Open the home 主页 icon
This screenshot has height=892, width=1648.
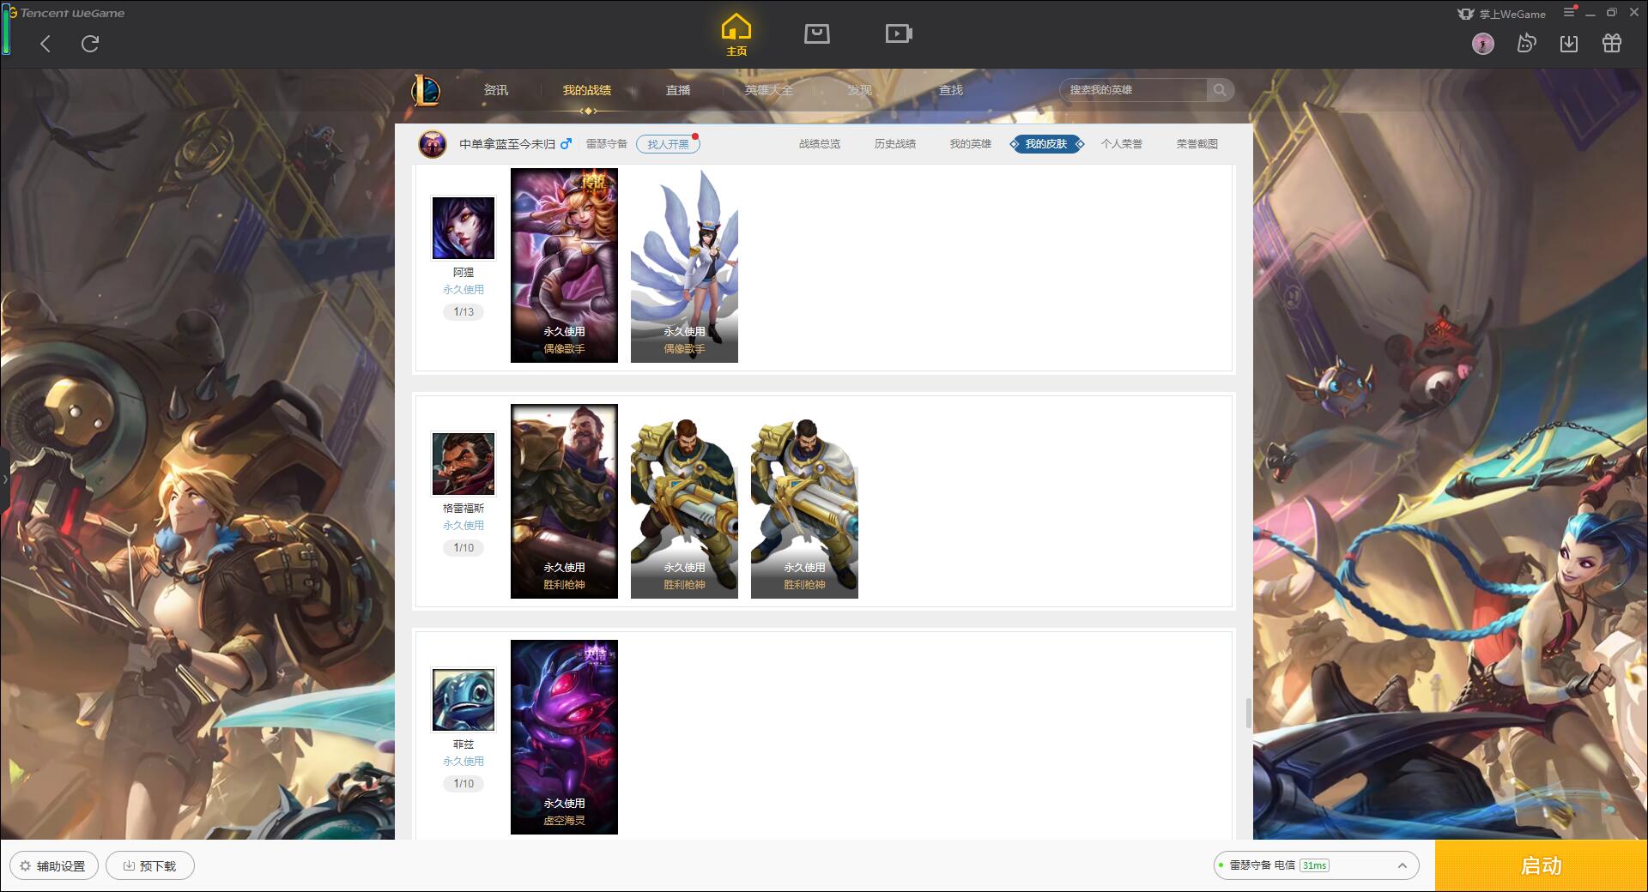point(736,35)
